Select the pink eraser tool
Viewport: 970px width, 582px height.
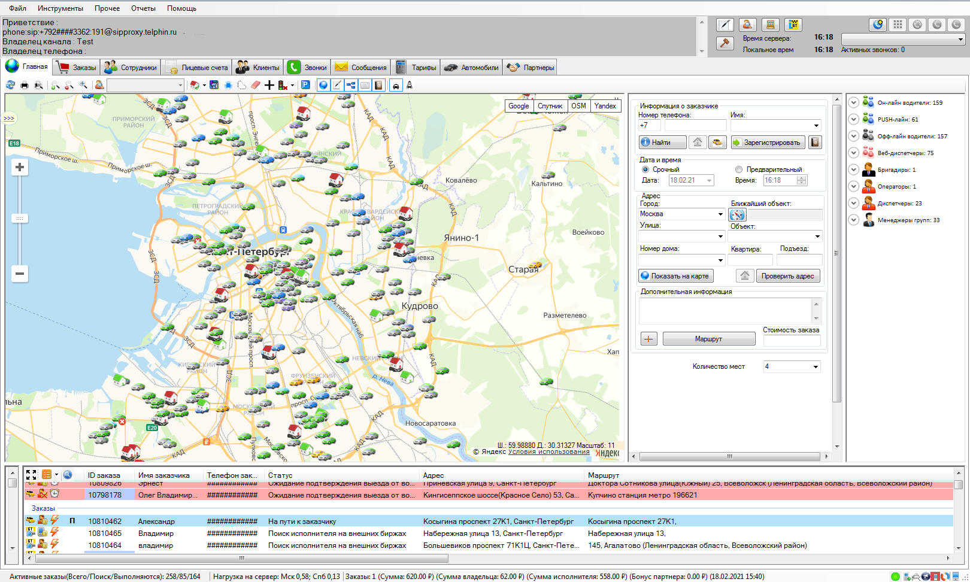click(x=256, y=85)
